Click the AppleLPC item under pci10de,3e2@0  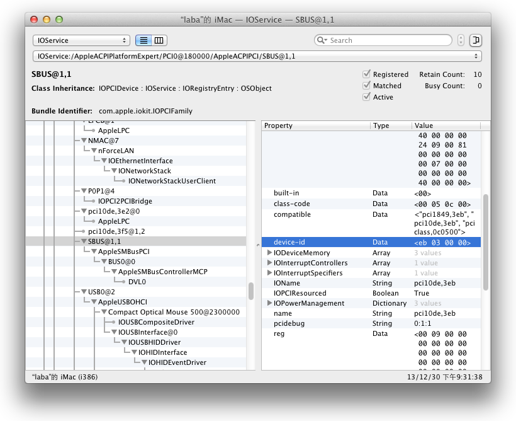coord(113,221)
